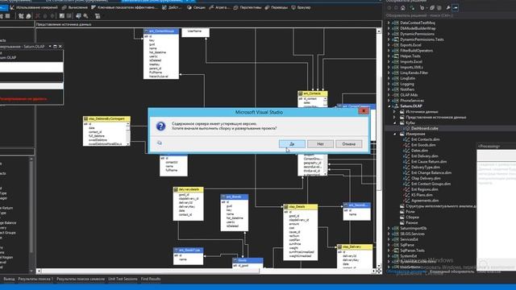Expand the Logging project
Image resolution: width=516 pixels, height=290 pixels.
pyautogui.click(x=389, y=84)
